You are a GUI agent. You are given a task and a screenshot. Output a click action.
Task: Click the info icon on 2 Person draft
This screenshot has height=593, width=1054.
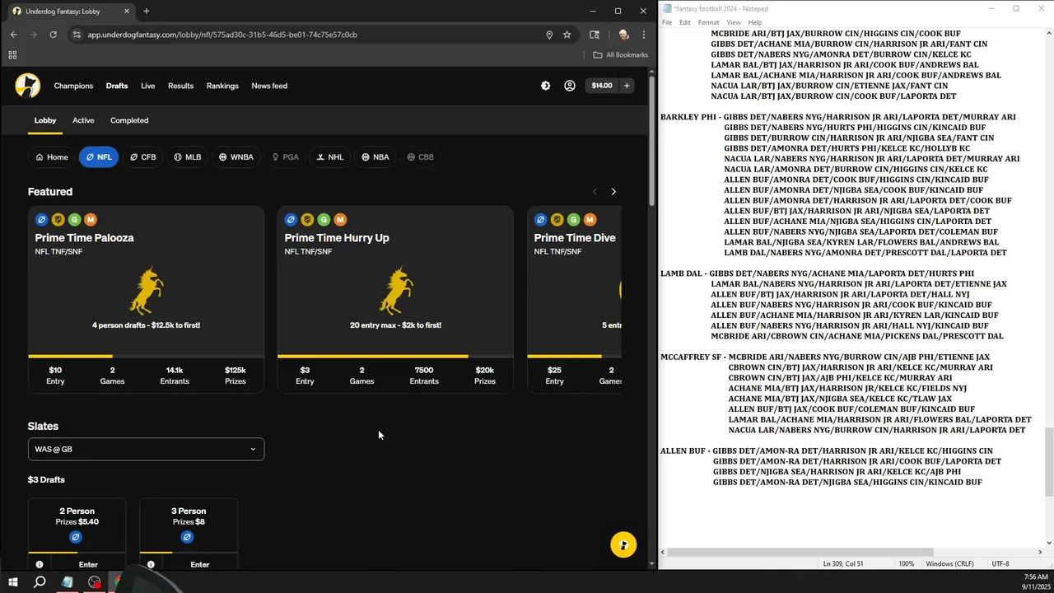pos(40,564)
